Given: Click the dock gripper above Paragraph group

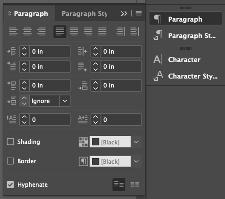Looking at the screenshot, I should (x=185, y=8).
